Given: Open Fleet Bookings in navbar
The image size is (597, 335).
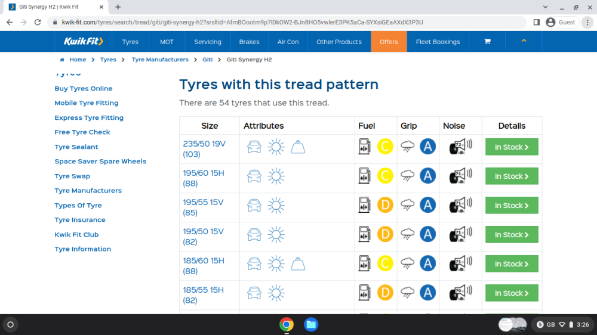Looking at the screenshot, I should (438, 42).
